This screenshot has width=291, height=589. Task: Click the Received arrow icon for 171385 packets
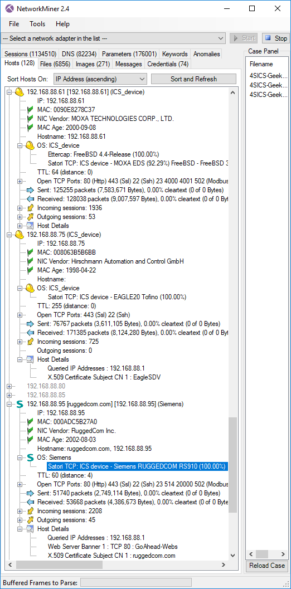31,333
